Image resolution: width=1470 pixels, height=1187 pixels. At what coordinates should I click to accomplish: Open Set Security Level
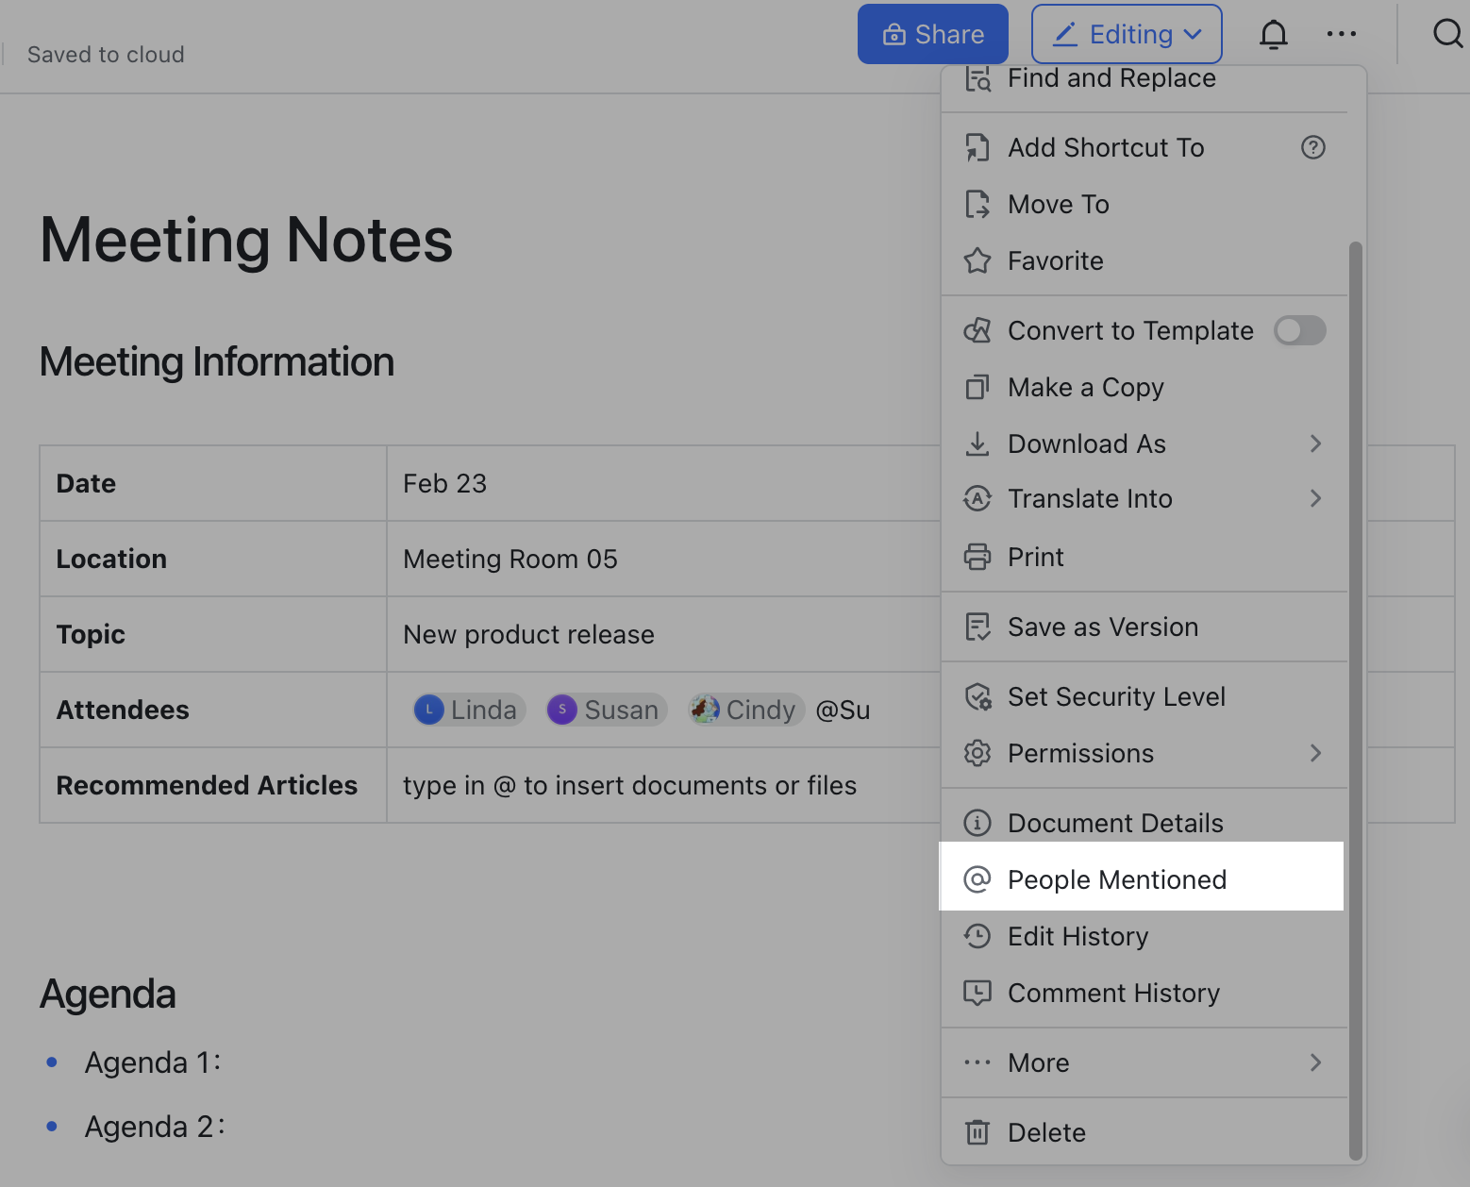[1117, 696]
